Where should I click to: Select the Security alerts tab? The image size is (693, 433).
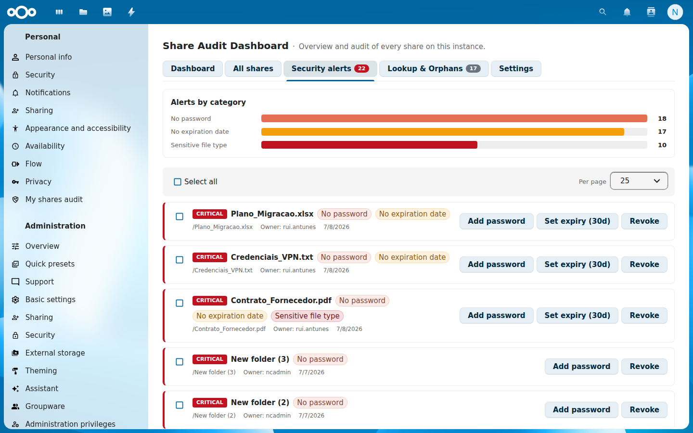[x=330, y=69]
